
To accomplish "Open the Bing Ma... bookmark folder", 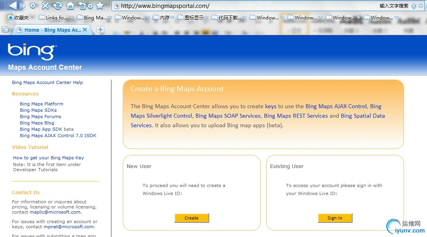I will (x=92, y=18).
